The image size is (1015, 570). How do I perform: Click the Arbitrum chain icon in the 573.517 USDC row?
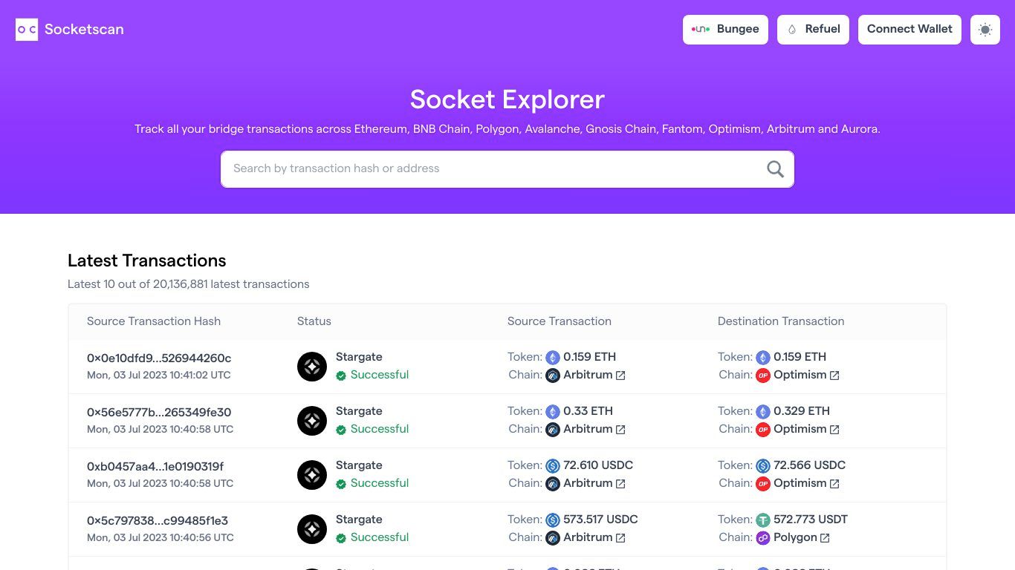point(553,538)
